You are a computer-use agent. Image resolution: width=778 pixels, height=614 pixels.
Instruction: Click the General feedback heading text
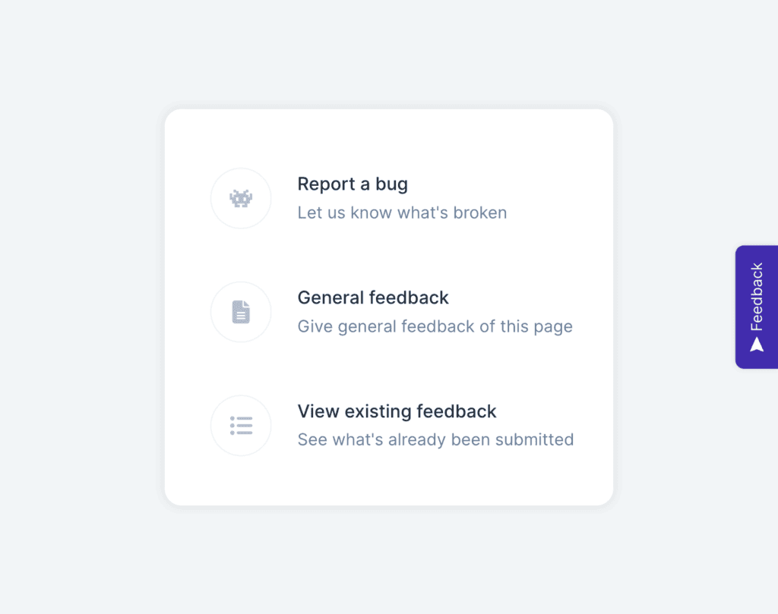click(x=372, y=298)
